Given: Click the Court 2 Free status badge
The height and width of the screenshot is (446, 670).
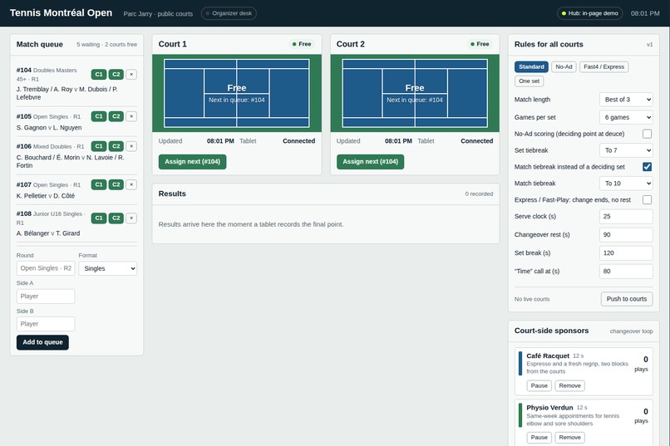Looking at the screenshot, I should click(480, 44).
